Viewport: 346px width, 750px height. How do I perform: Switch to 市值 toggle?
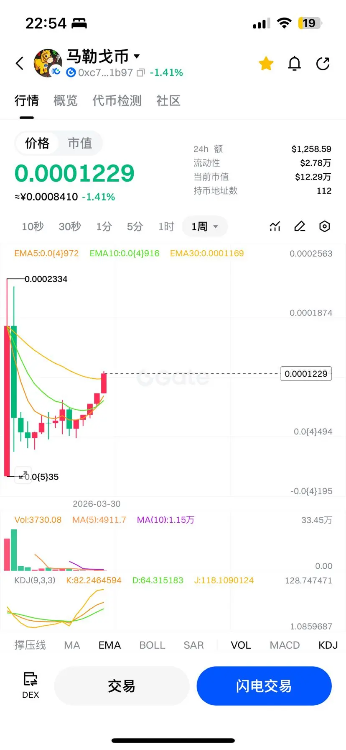pyautogui.click(x=80, y=143)
